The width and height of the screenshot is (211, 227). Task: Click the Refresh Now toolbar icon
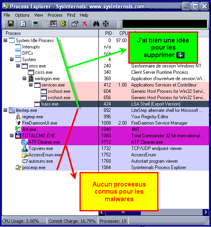pyautogui.click(x=23, y=23)
